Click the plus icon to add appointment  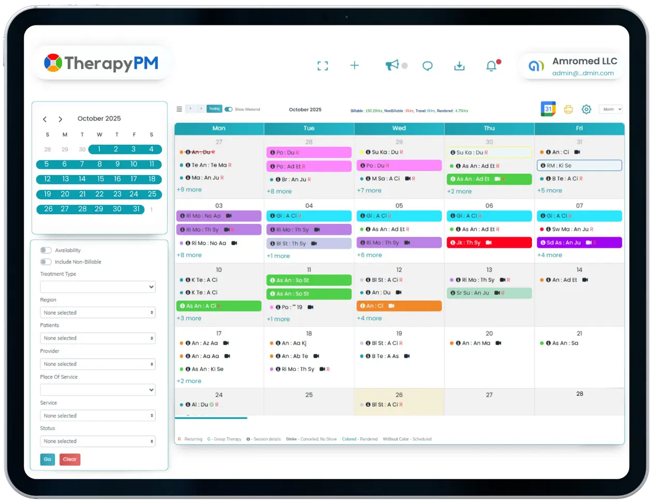(354, 65)
